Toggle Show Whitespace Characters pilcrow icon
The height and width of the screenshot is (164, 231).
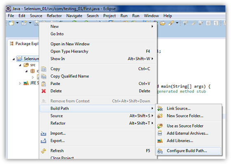coord(216,23)
